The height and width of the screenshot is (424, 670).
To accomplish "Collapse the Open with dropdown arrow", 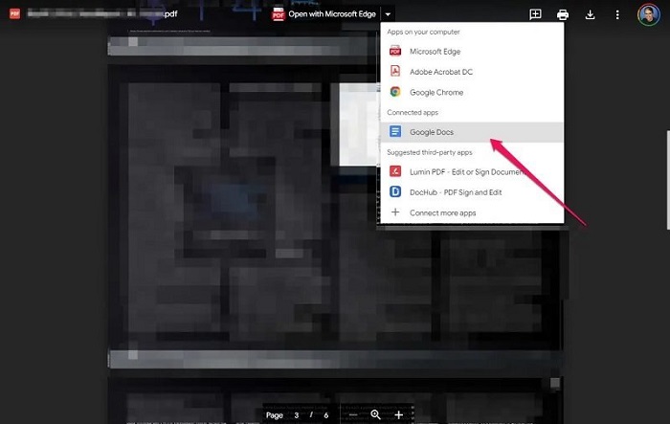I will tap(388, 14).
